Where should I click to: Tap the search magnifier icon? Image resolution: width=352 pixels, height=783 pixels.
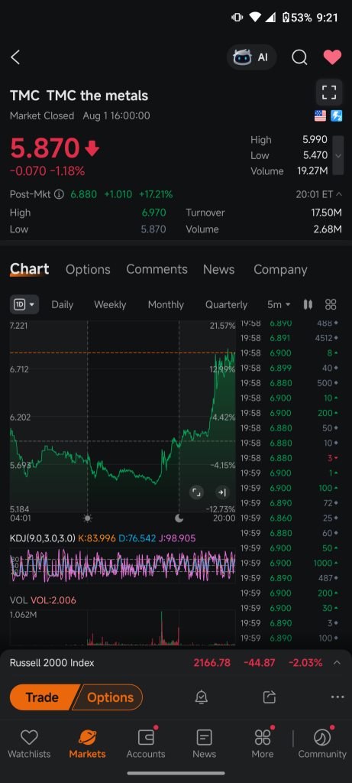coord(299,57)
